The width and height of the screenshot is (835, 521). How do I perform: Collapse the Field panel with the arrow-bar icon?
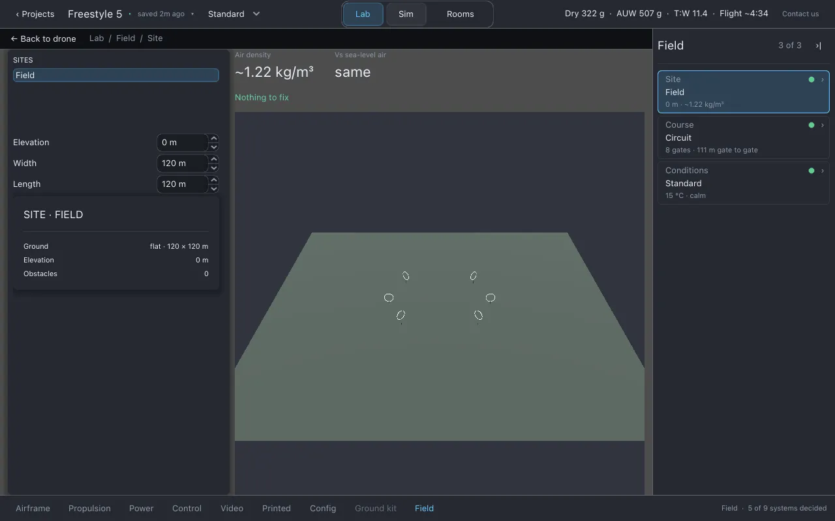pos(818,46)
